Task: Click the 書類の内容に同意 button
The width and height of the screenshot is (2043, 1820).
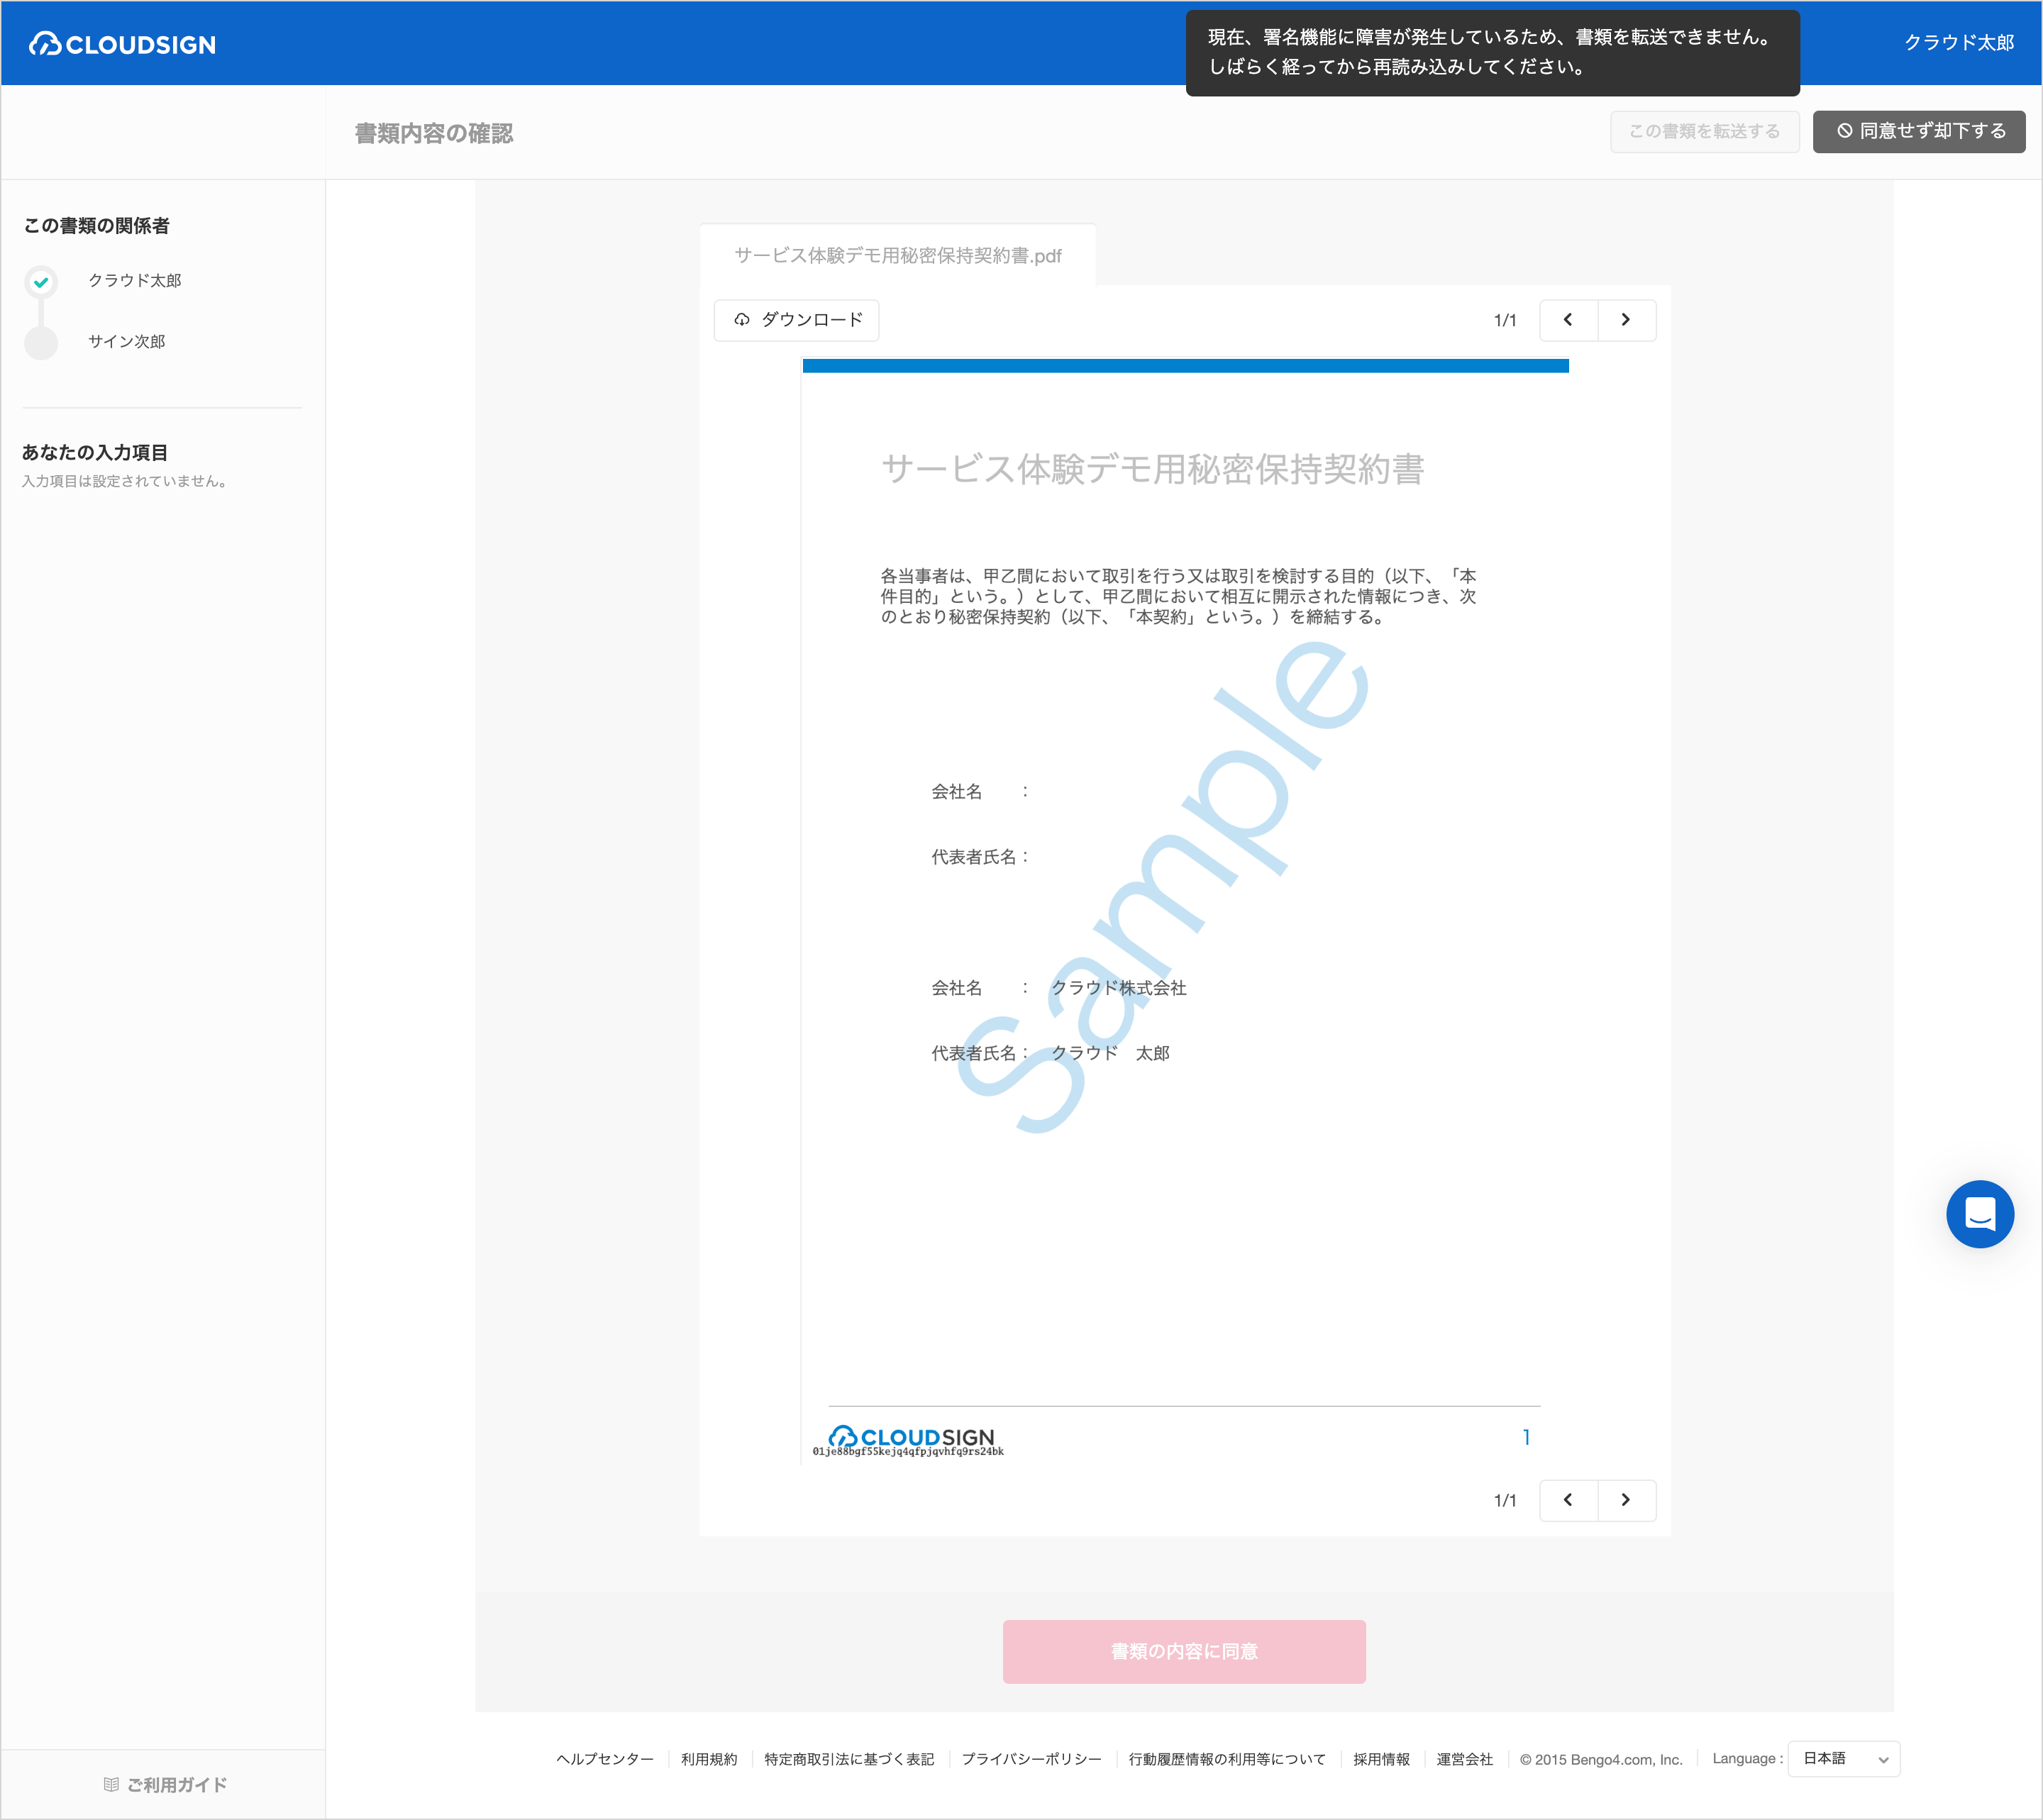Action: pyautogui.click(x=1184, y=1651)
